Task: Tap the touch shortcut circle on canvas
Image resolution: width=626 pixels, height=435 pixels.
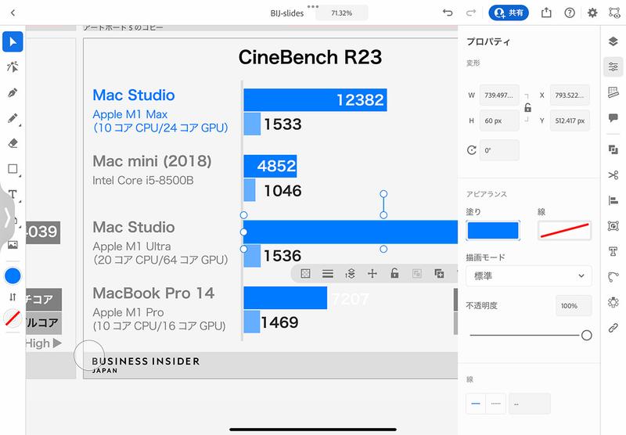Action: coord(89,355)
